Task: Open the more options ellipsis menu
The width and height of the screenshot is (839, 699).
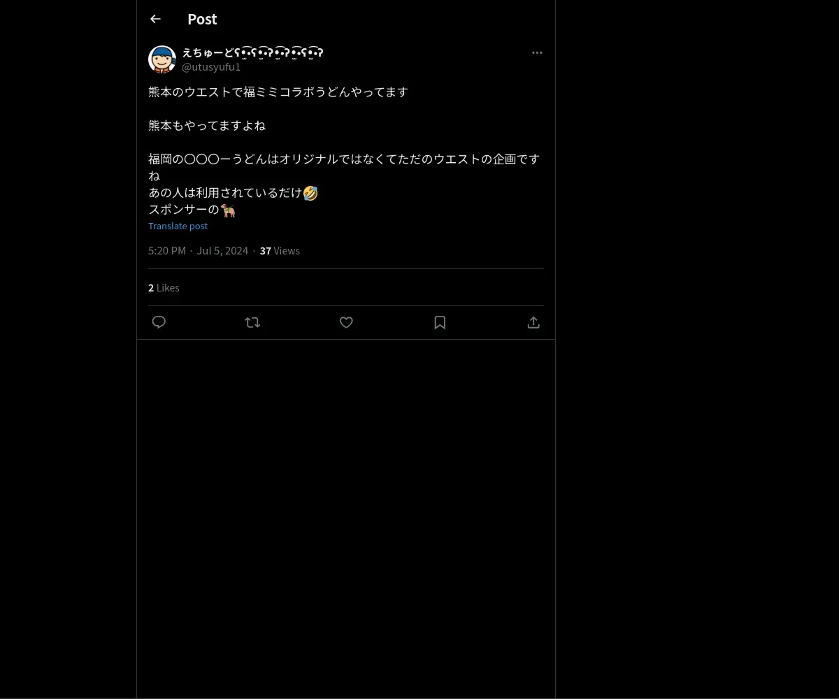Action: [x=537, y=52]
